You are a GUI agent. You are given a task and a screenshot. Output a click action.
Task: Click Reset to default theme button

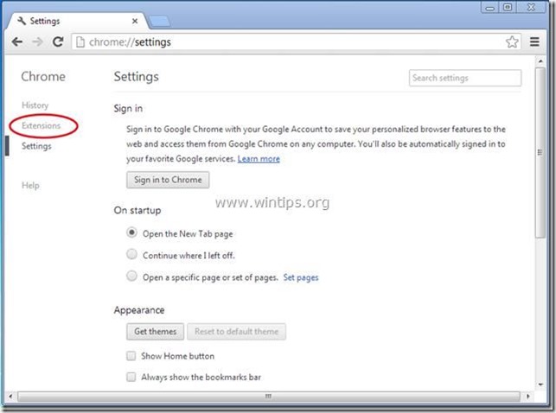[x=236, y=332]
